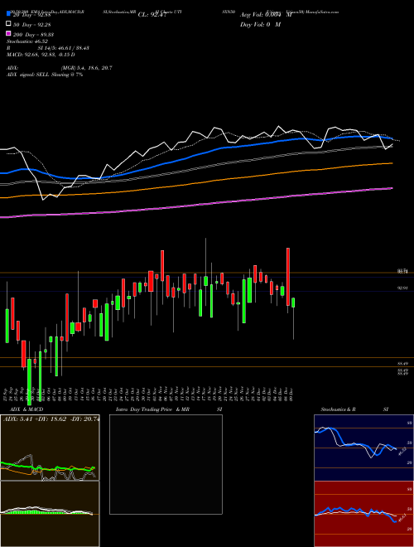Open the blue Stochastics mini chart
The height and width of the screenshot is (547, 414).
pos(363,448)
